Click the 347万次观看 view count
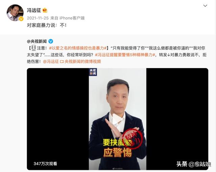The height and width of the screenshot is (172, 216). coord(45,164)
